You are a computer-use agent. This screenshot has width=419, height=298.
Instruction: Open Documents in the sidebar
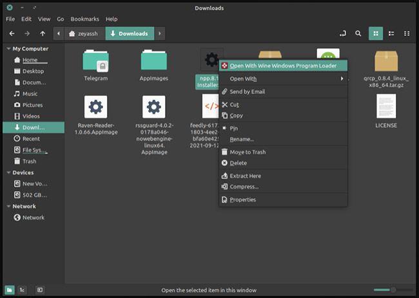[34, 82]
